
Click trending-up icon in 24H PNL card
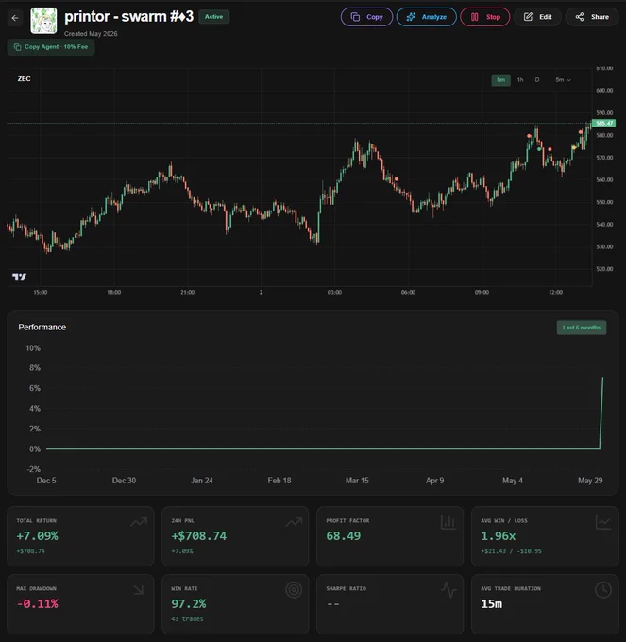(x=294, y=521)
